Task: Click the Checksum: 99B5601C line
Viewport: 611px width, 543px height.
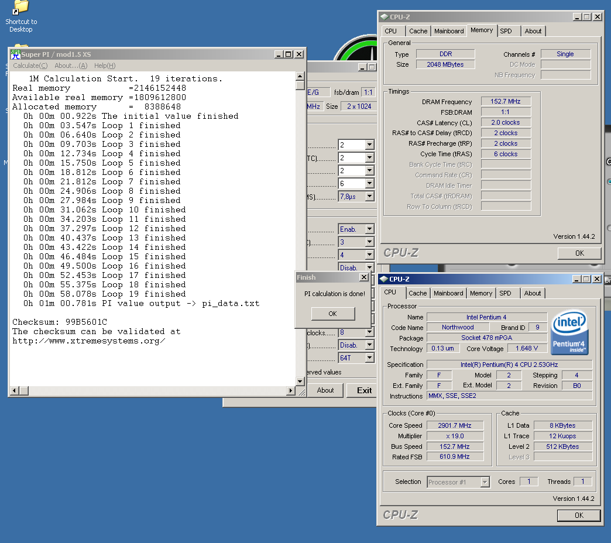Action: click(x=60, y=322)
